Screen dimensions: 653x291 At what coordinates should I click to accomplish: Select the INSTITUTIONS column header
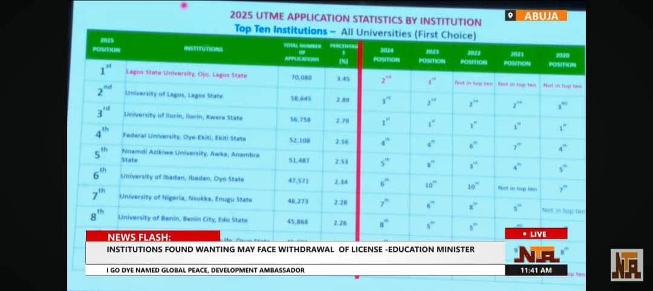pyautogui.click(x=203, y=50)
